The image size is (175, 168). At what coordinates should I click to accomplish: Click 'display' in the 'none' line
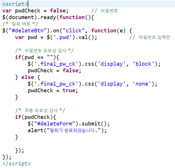pyautogui.click(x=112, y=84)
